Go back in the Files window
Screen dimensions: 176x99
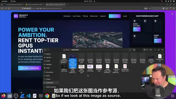pos(45,50)
